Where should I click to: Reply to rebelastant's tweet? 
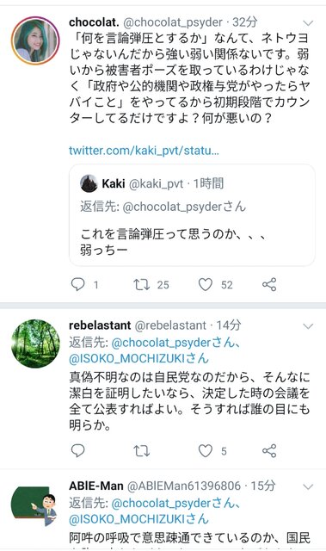pyautogui.click(x=78, y=450)
